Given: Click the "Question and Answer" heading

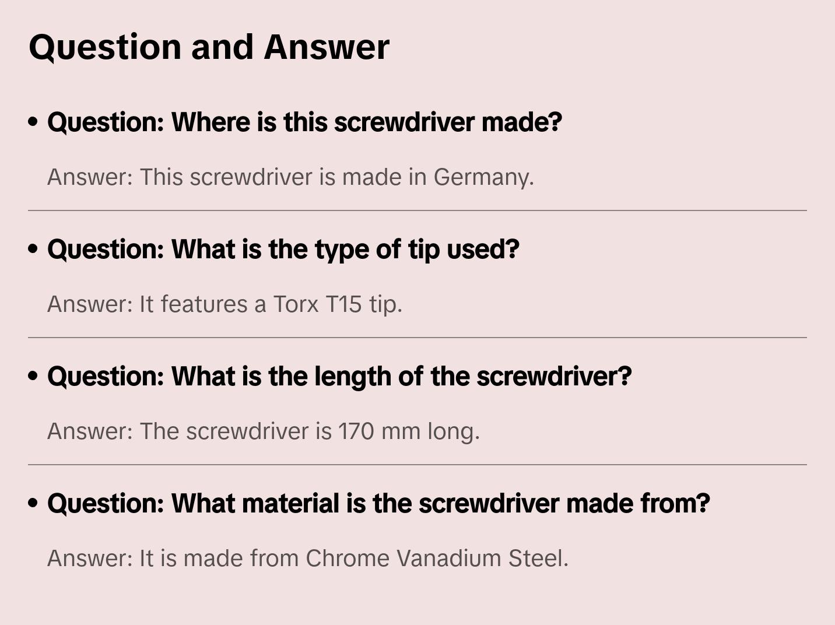Looking at the screenshot, I should 209,47.
